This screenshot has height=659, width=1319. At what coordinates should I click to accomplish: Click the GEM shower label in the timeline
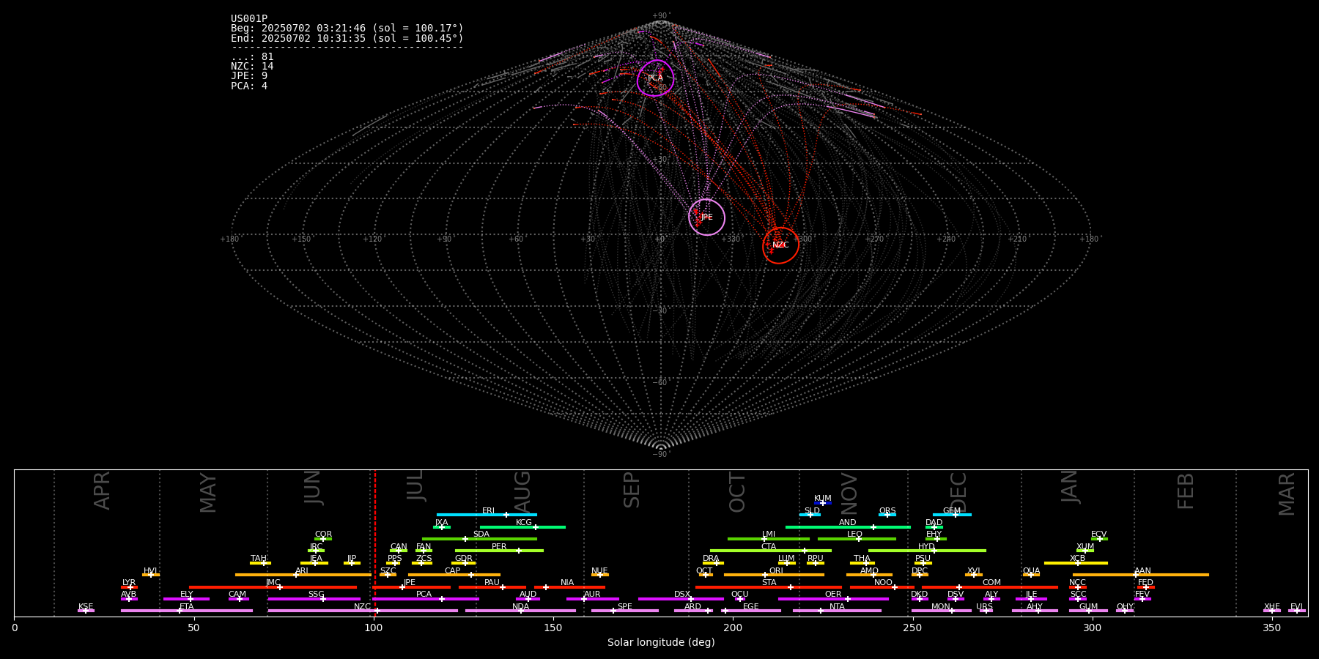[952, 511]
